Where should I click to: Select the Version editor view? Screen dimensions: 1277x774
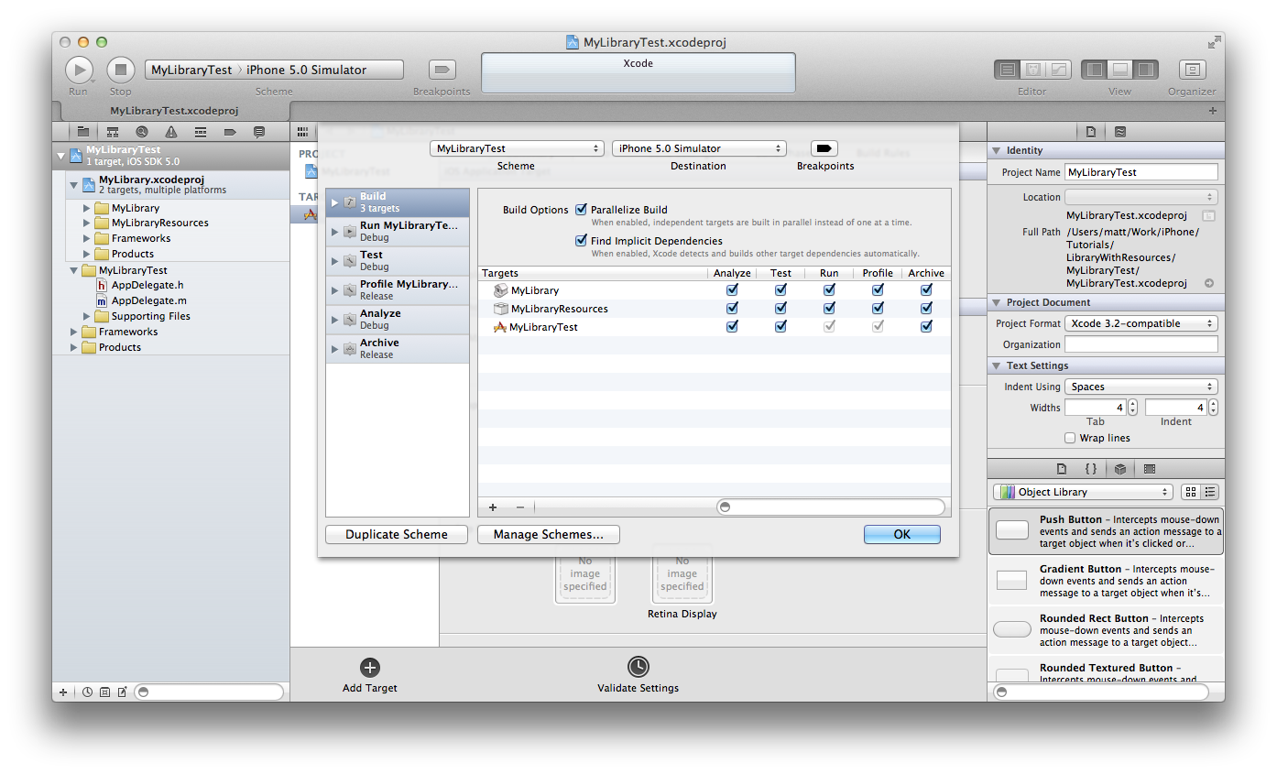point(1059,70)
